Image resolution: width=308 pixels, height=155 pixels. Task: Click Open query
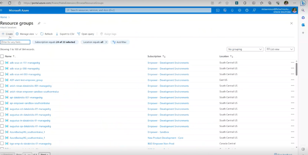click(x=86, y=34)
